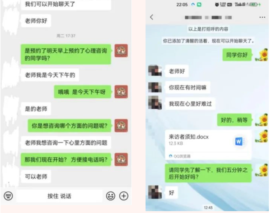The width and height of the screenshot is (271, 213).
Task: Tap the back arrow in right chat
Action: (152, 17)
